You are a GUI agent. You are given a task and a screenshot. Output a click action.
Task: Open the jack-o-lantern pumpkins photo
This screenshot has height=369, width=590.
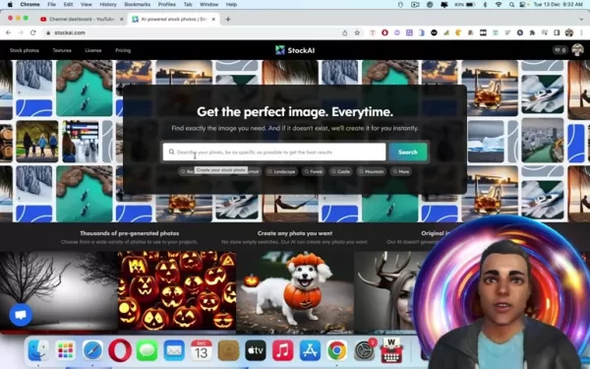[x=177, y=290]
